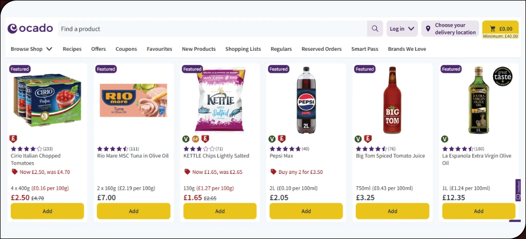Click the Ocado logo
The image size is (526, 239).
(30, 29)
